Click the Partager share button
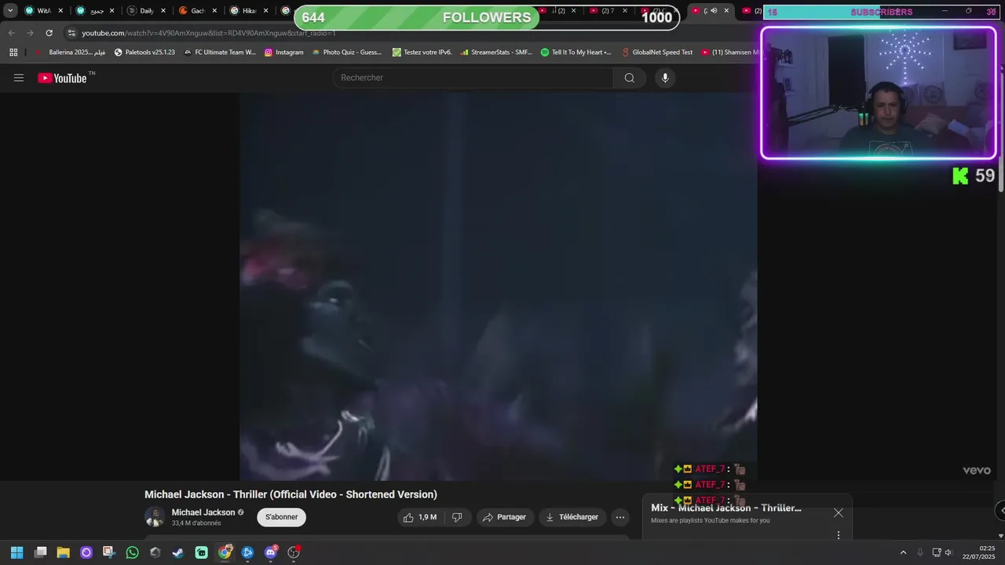This screenshot has height=565, width=1005. coord(504,517)
